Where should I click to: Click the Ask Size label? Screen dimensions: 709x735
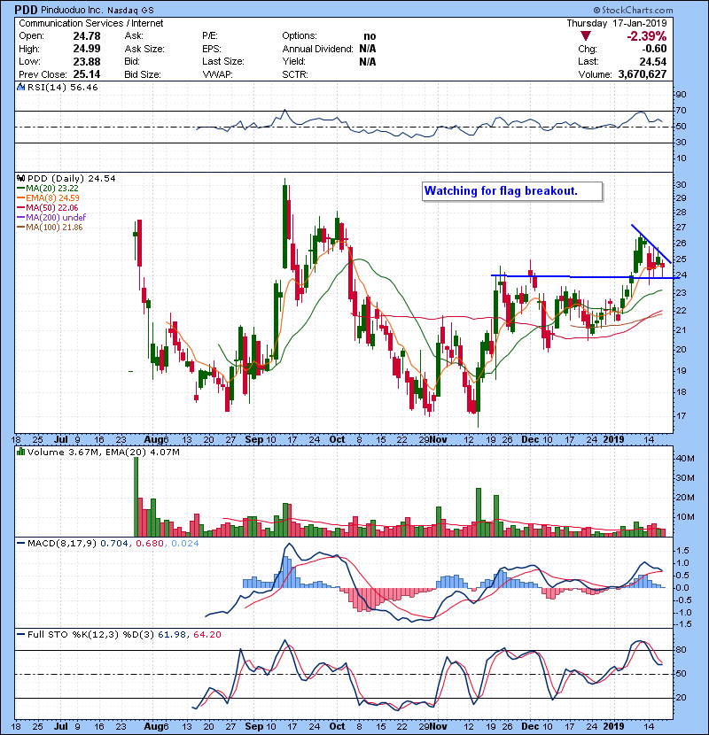click(144, 49)
